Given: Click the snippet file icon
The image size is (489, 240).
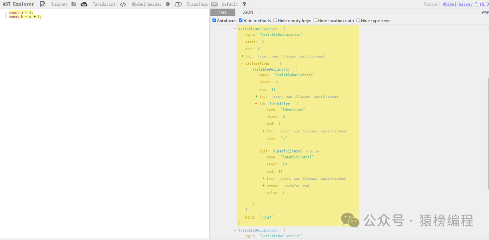Looking at the screenshot, I should pyautogui.click(x=43, y=5).
